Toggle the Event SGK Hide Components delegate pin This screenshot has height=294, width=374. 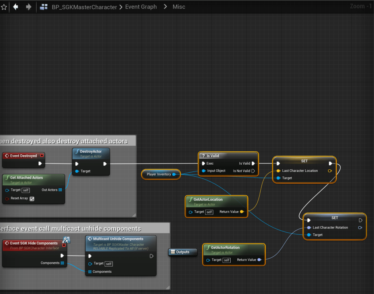pyautogui.click(x=64, y=245)
